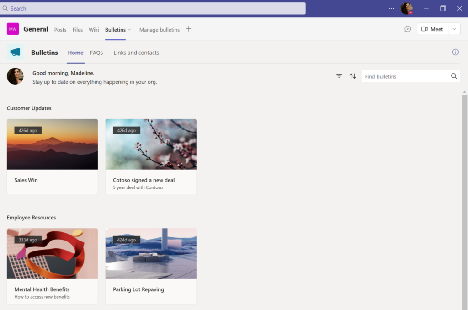Screen dimensions: 468x310
Task: Open the profile avatar in title bar
Action: [406, 8]
